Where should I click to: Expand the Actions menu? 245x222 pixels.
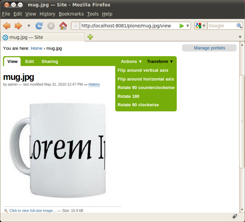tap(131, 61)
